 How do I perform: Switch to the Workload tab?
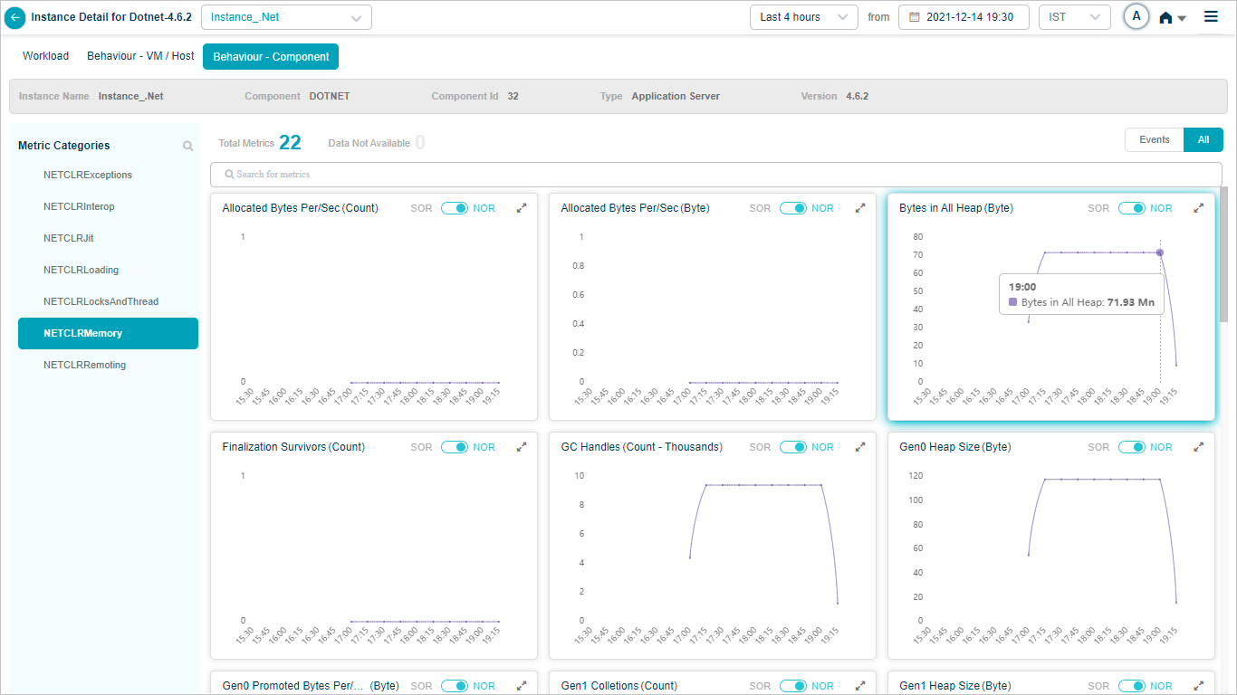point(45,56)
